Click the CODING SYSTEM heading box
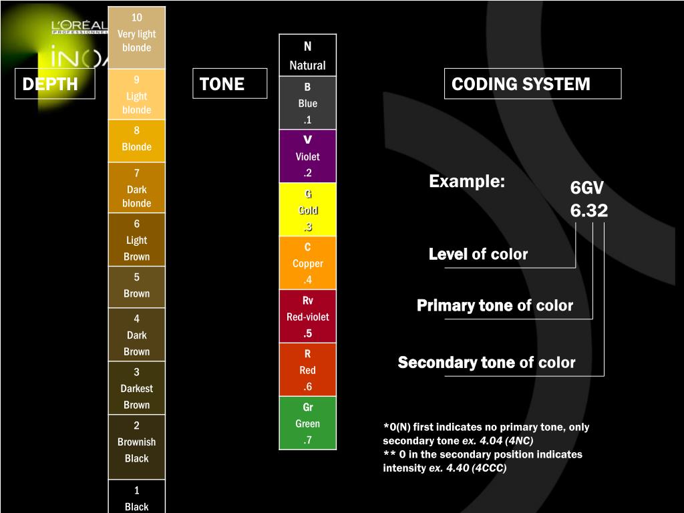 pos(532,83)
